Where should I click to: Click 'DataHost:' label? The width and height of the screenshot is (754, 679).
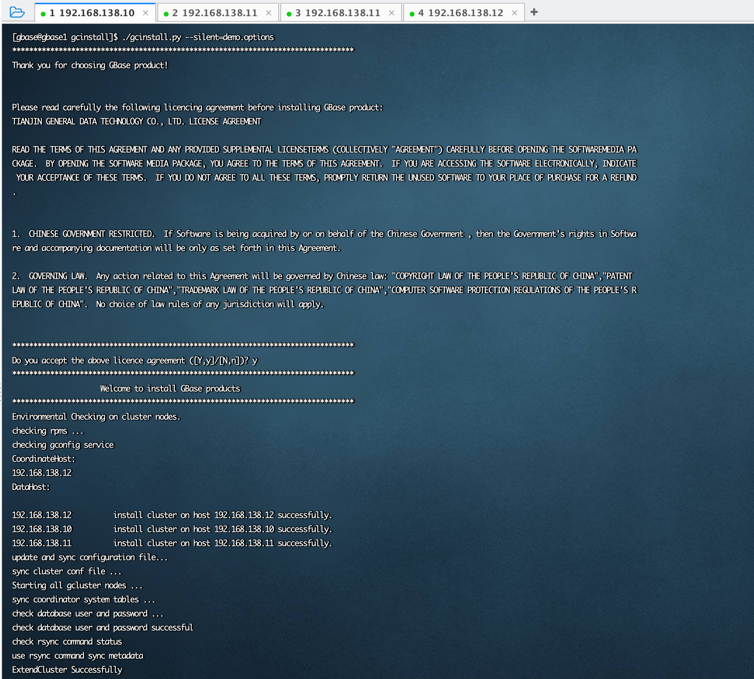coord(31,487)
